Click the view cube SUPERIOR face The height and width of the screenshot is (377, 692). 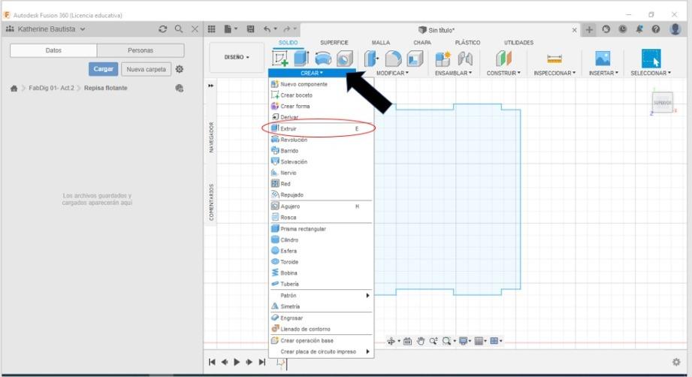pyautogui.click(x=663, y=103)
